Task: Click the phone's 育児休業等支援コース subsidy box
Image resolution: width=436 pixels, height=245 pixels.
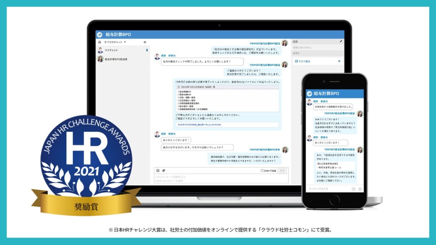Action: (335, 166)
